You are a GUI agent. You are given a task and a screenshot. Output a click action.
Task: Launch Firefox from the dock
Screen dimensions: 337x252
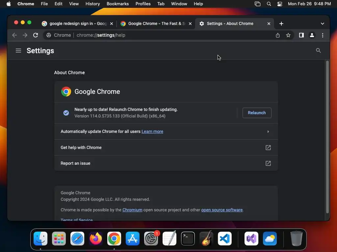coord(96,239)
